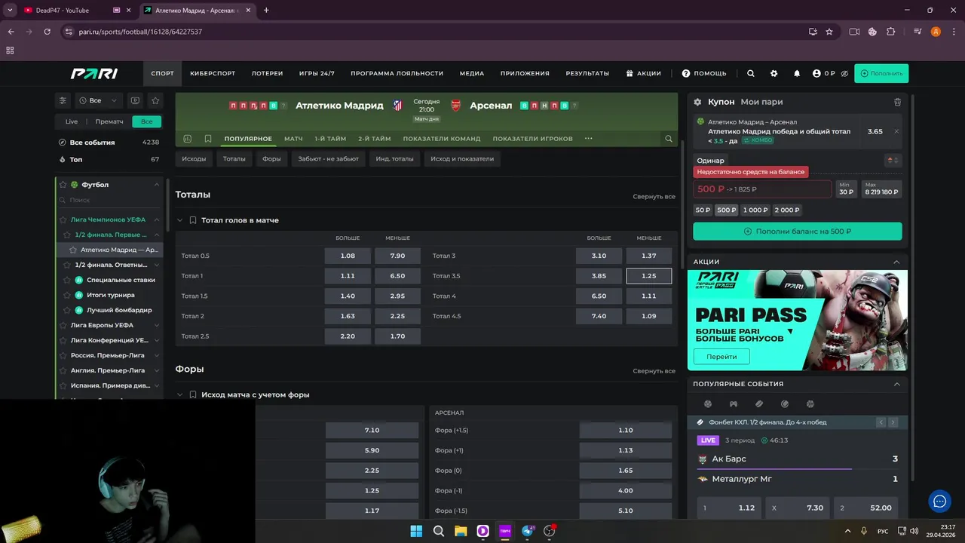Click Пополни баланс на 500 ₽ button
Screen dimensions: 965x543
click(798, 232)
